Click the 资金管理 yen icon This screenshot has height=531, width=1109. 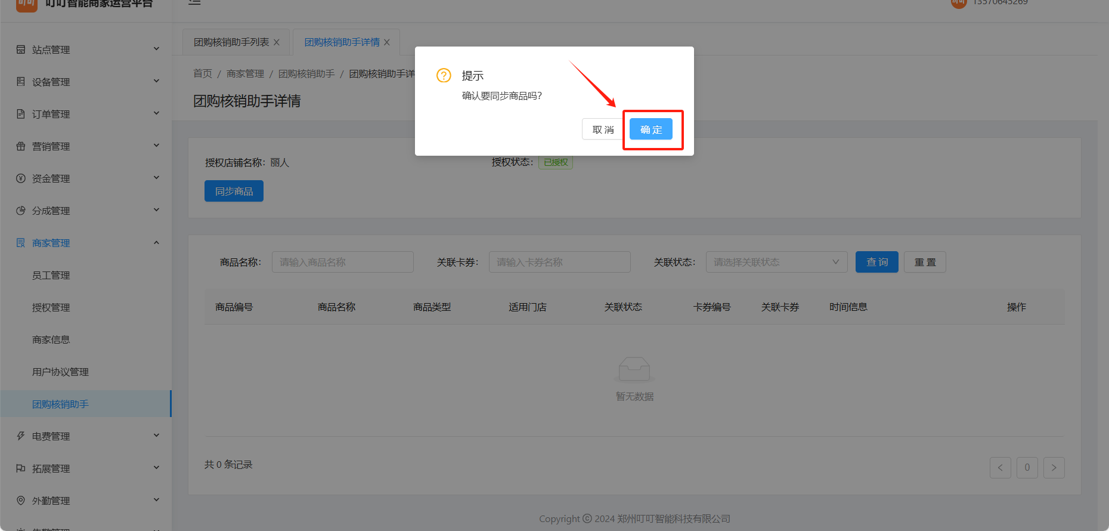click(x=21, y=178)
